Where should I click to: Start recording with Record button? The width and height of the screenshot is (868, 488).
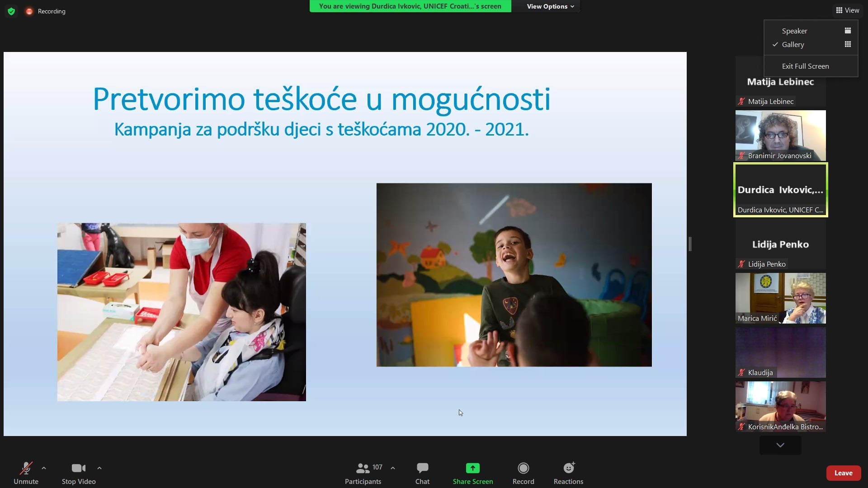tap(523, 473)
